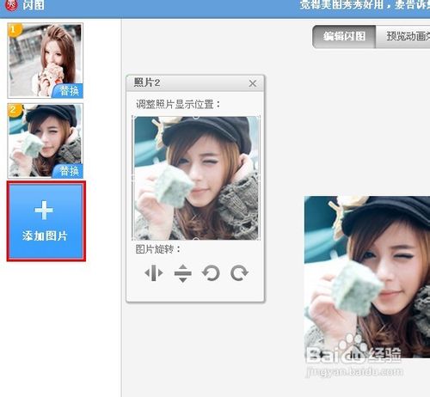Click the number 1 badge on first thumbnail

tap(15, 30)
